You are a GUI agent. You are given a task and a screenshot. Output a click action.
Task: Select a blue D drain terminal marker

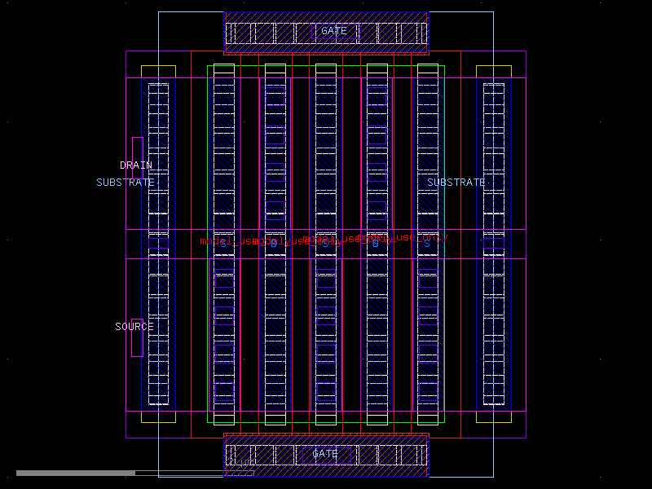pyautogui.click(x=273, y=242)
